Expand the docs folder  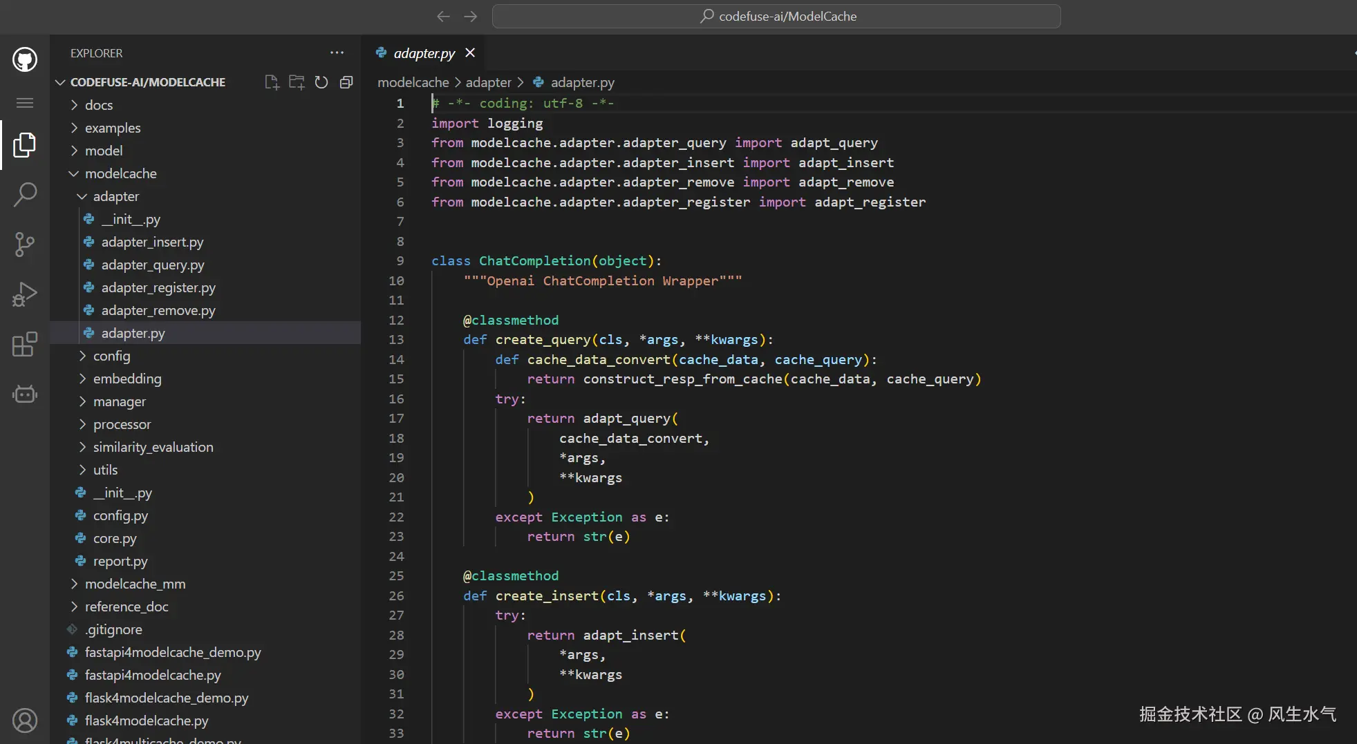[x=99, y=105]
